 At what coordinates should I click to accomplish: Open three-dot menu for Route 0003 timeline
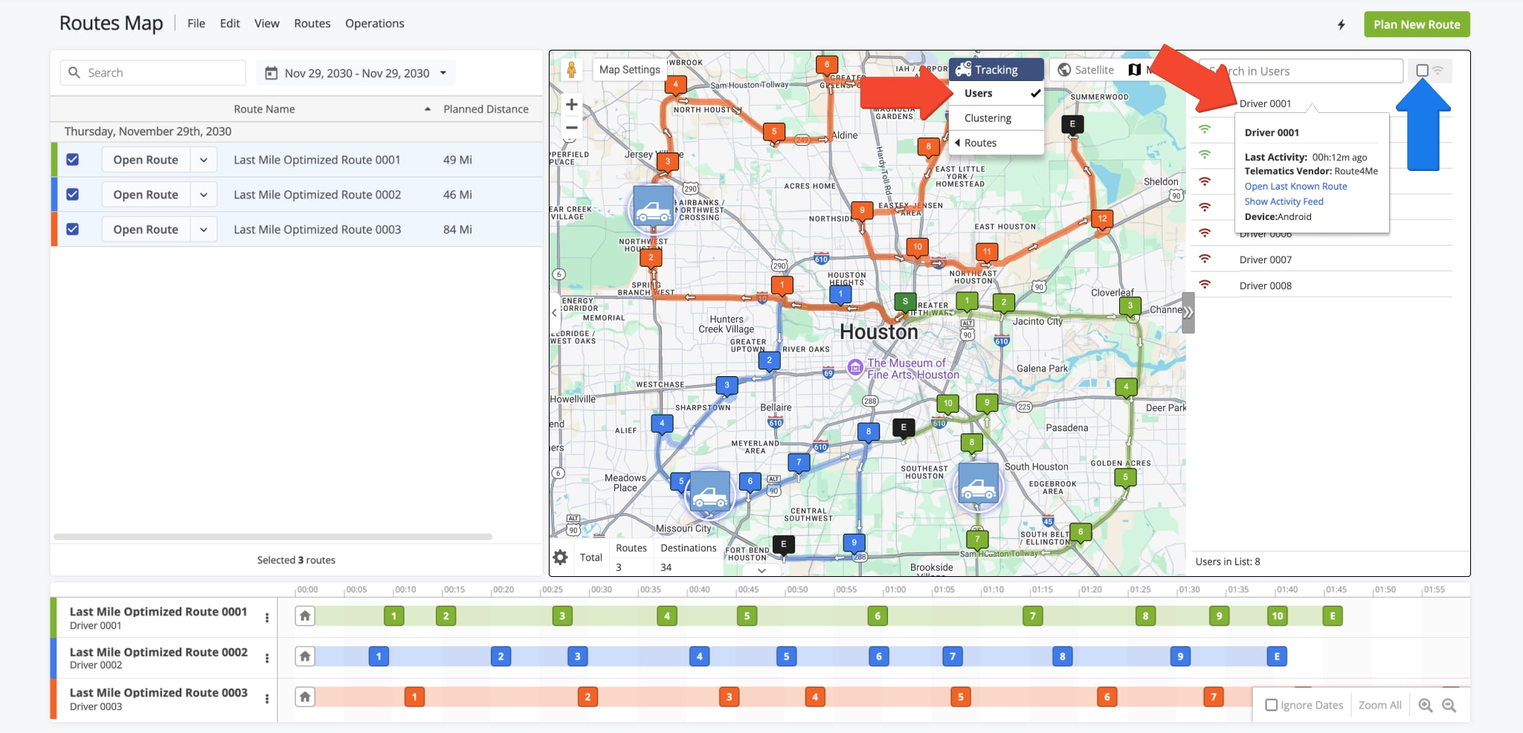(x=267, y=699)
